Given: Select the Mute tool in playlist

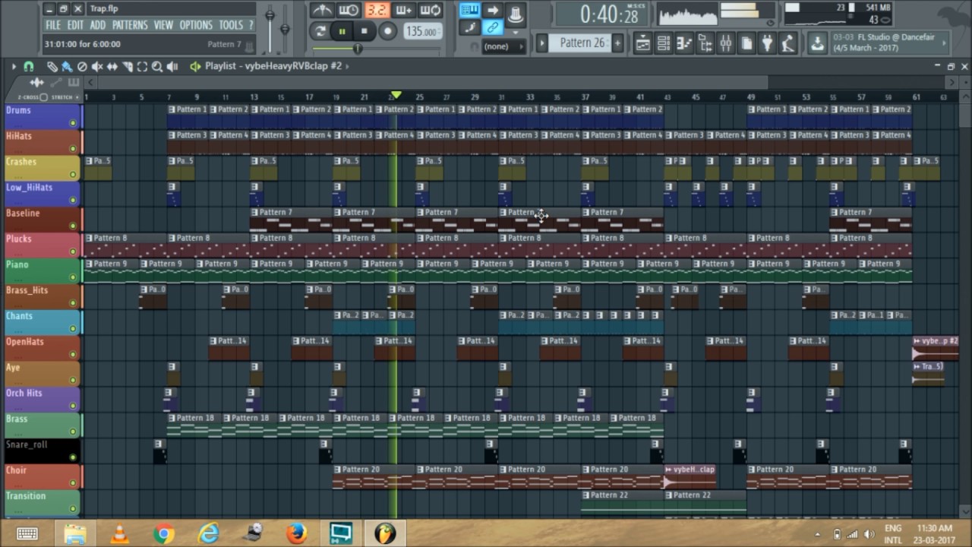Looking at the screenshot, I should pos(97,66).
